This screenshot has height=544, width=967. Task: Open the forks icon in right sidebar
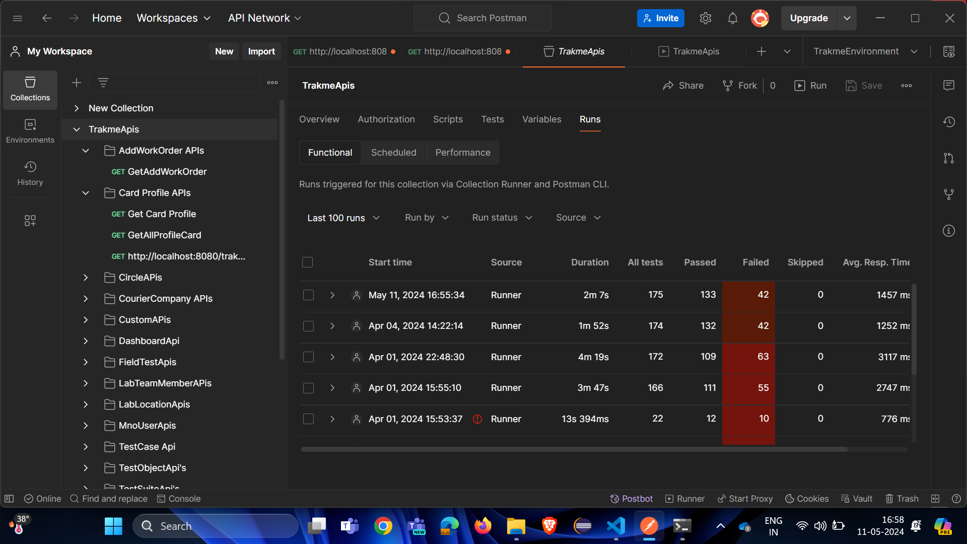point(949,194)
